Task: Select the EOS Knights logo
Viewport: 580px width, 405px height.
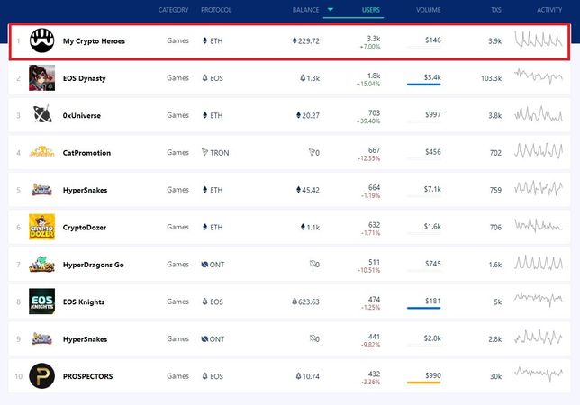Action: coord(41,301)
